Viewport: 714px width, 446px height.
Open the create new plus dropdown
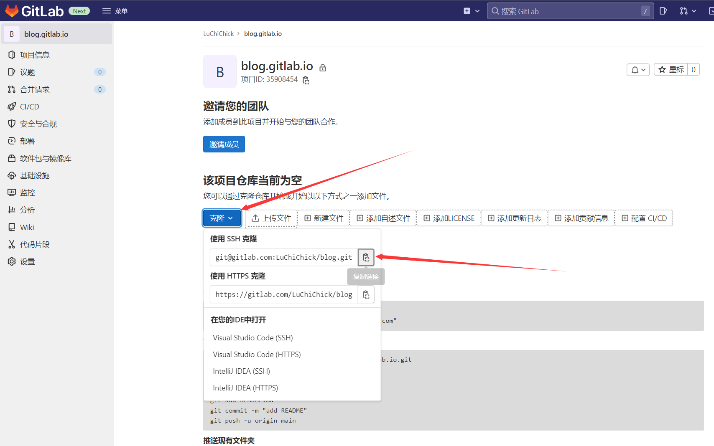(471, 11)
